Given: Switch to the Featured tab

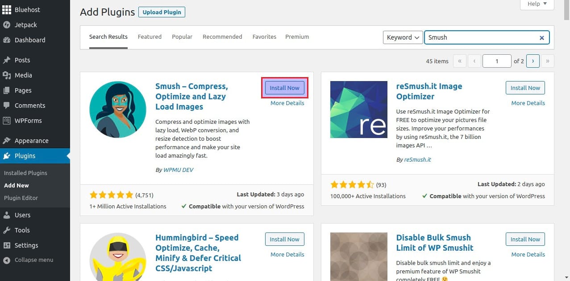Looking at the screenshot, I should click(150, 37).
